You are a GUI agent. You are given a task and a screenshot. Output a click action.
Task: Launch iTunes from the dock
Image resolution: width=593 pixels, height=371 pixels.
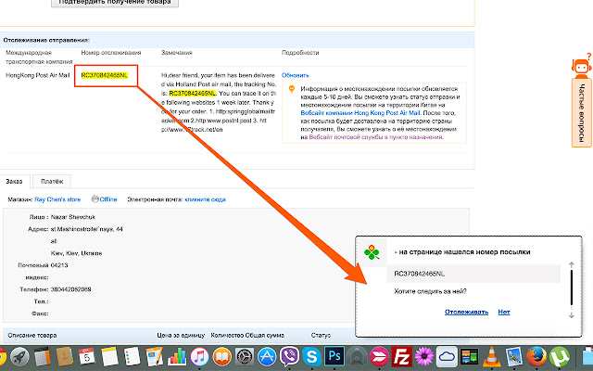point(199,356)
